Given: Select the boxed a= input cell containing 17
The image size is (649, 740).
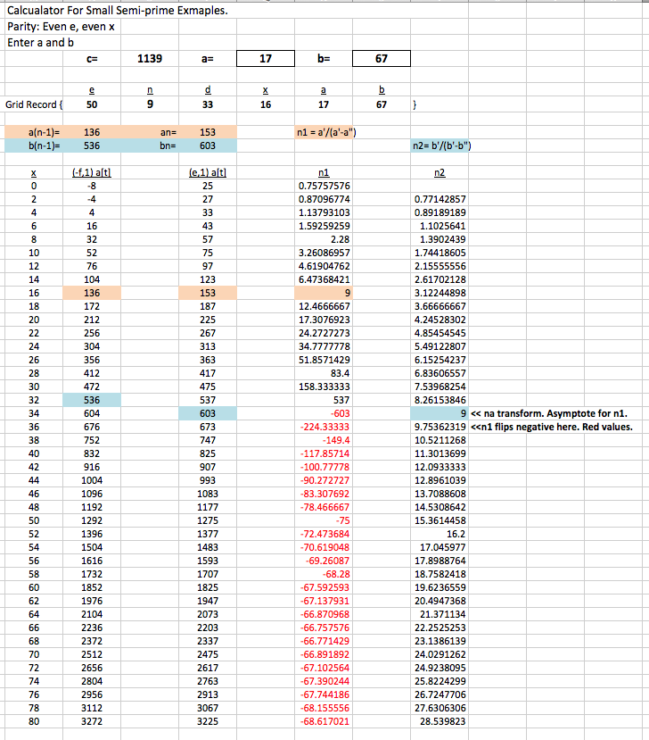Looking at the screenshot, I should 266,59.
